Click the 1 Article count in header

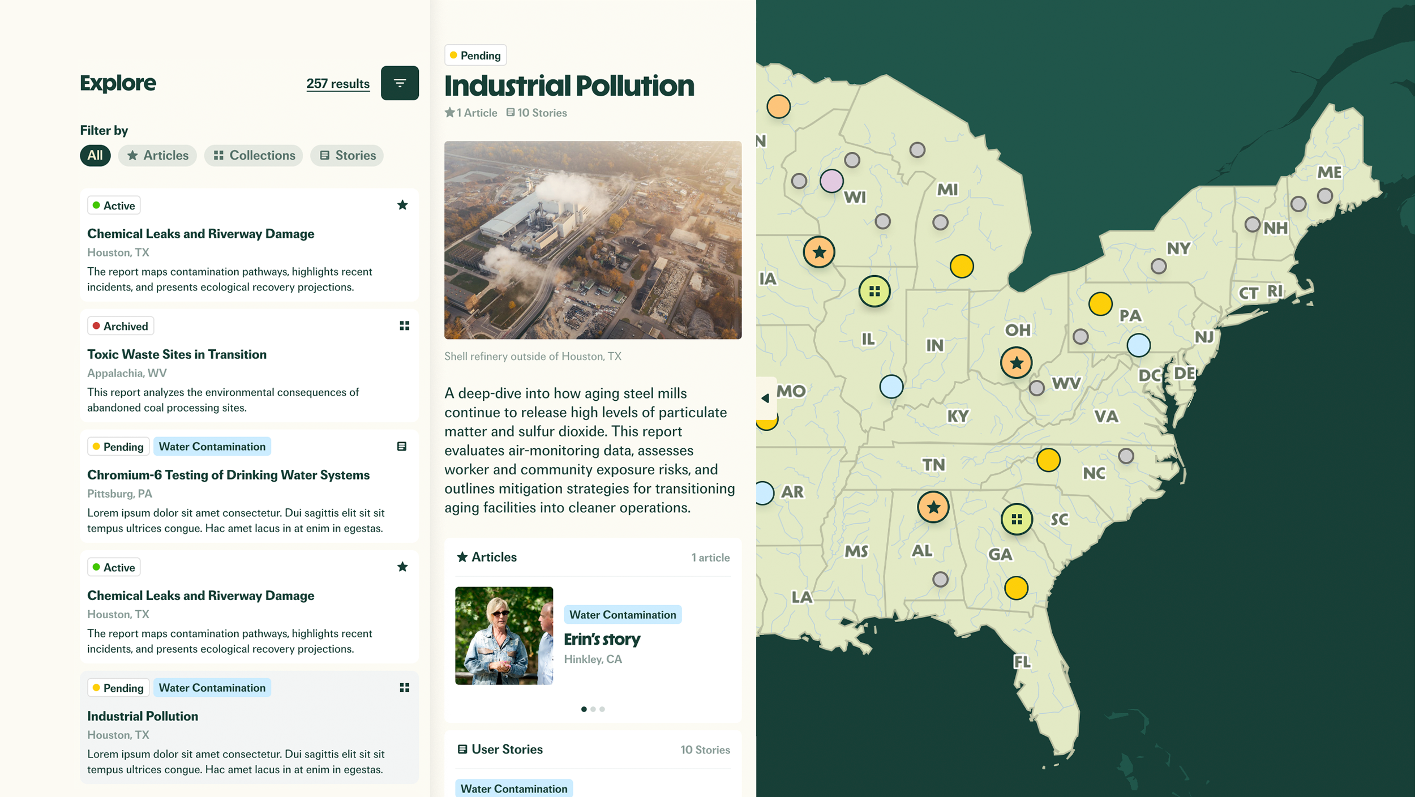(471, 113)
